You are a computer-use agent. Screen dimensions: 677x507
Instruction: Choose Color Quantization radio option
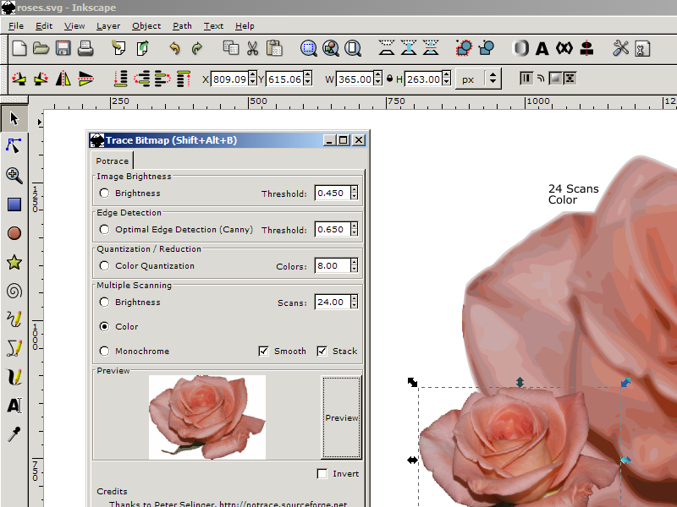(x=105, y=265)
